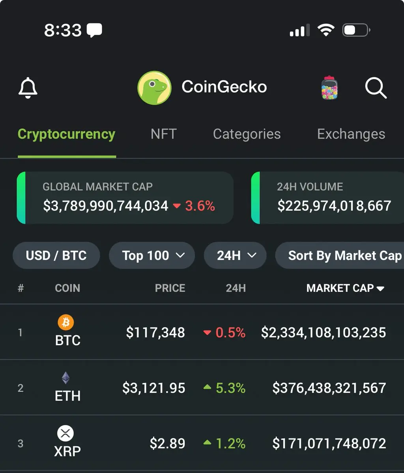Tap the Bitcoin coin icon
Screen dimensions: 404x473
coord(66,322)
